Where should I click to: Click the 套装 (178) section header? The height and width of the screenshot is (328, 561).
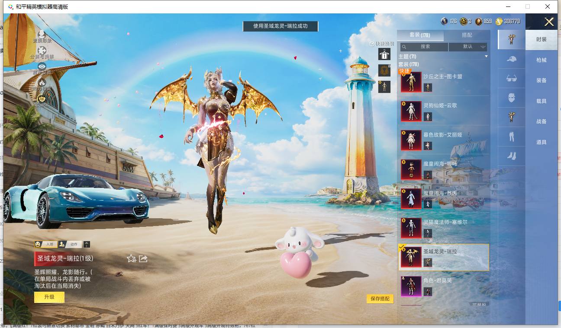click(408, 64)
